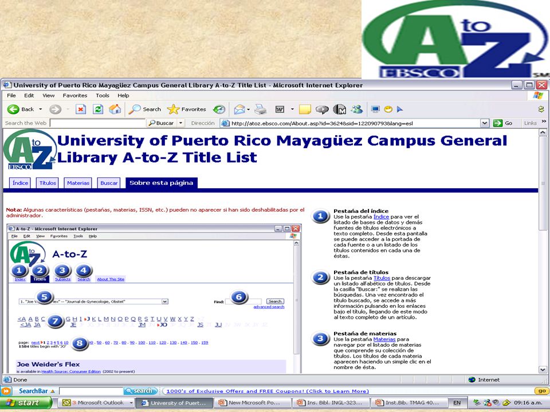Refresh the page with the green arrows icon
The height and width of the screenshot is (412, 550).
(x=98, y=109)
